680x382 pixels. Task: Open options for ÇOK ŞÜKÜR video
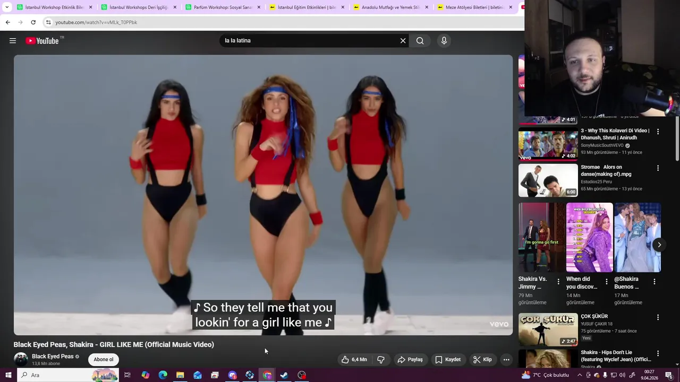click(658, 317)
